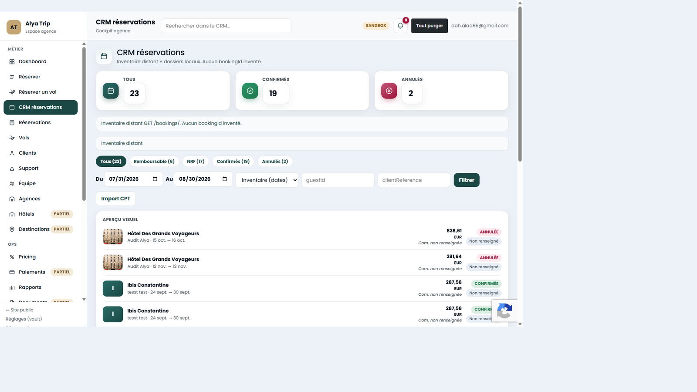
Task: Click the first Ibis Constantine tile thumbnail
Action: click(x=113, y=288)
